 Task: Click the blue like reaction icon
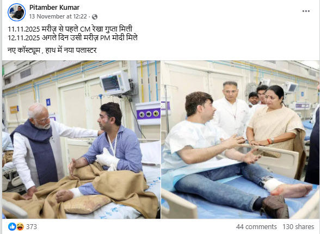[12, 227]
